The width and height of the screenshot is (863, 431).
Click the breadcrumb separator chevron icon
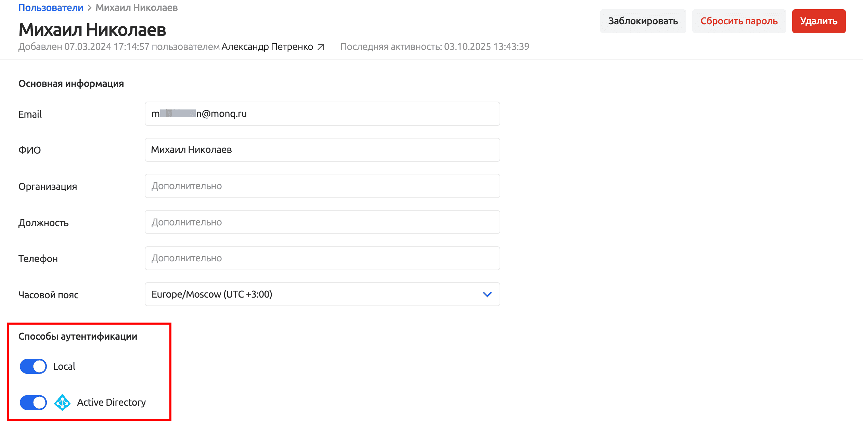click(x=89, y=8)
